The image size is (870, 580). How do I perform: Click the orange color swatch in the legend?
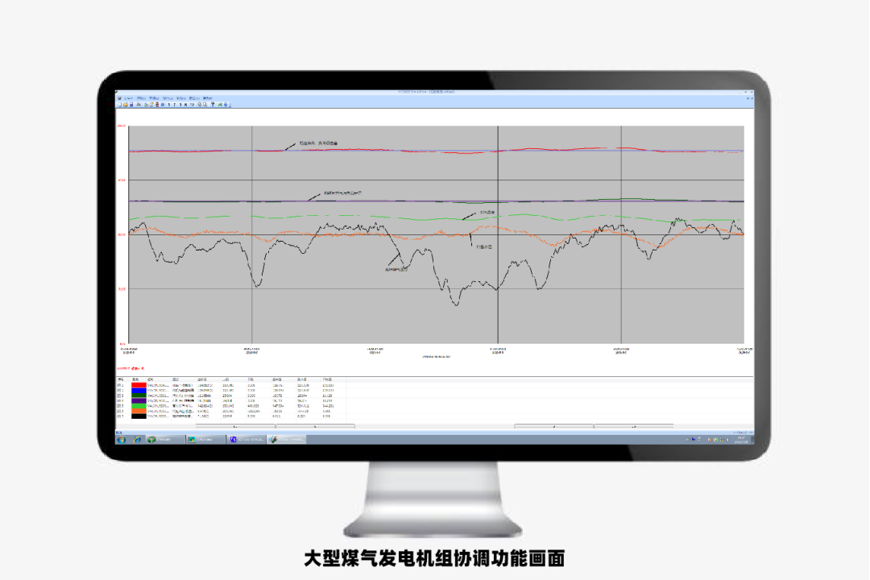click(x=139, y=411)
